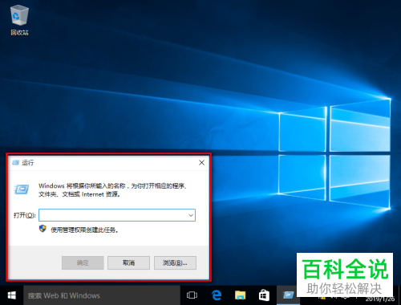401x305 pixels.
Task: Launch Microsoft Edge from the taskbar
Action: (x=217, y=295)
